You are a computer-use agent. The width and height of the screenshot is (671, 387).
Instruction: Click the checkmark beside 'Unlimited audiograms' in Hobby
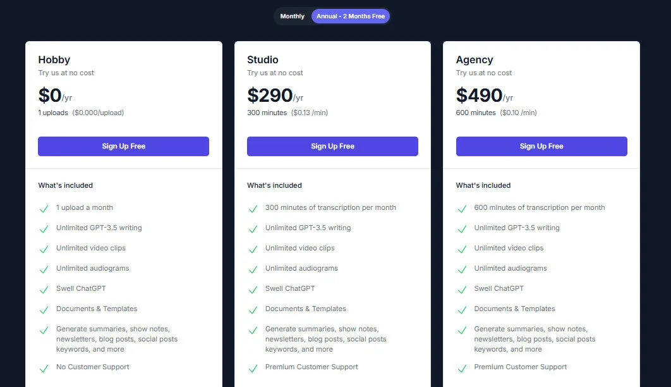point(44,268)
